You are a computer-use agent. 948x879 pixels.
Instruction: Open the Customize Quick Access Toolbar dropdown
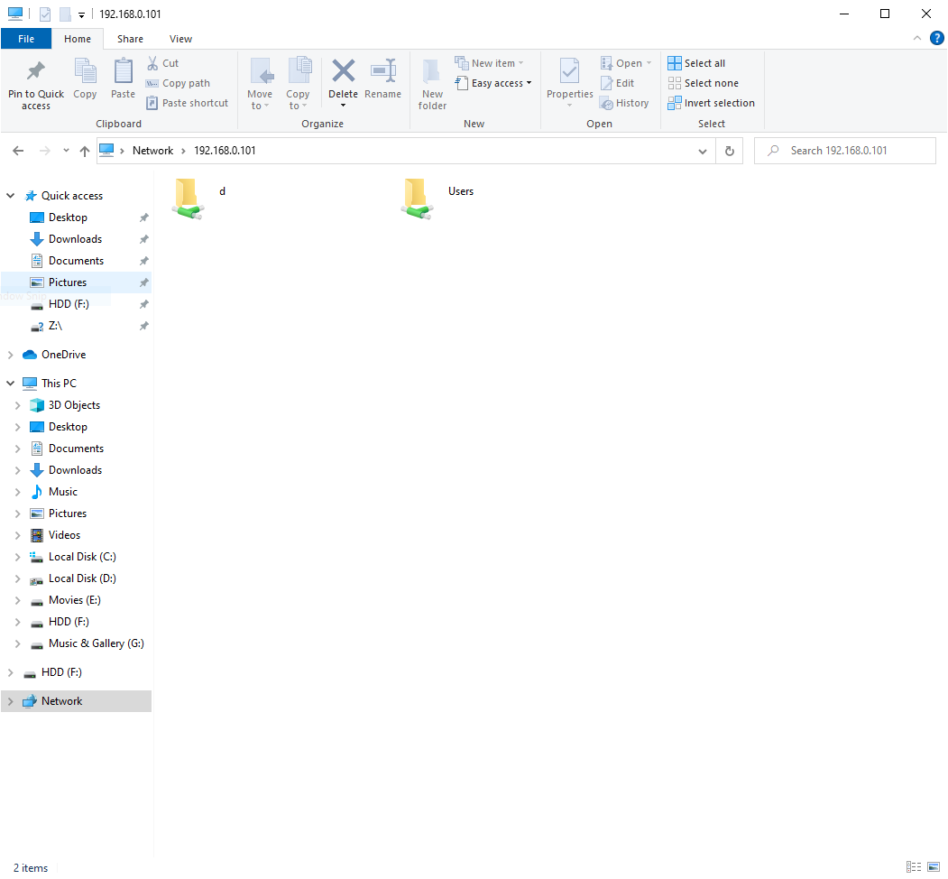pyautogui.click(x=81, y=14)
